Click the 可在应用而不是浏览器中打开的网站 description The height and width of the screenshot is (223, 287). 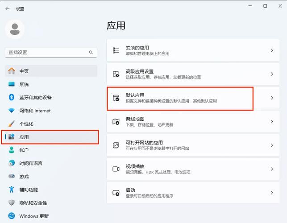[x=158, y=149]
